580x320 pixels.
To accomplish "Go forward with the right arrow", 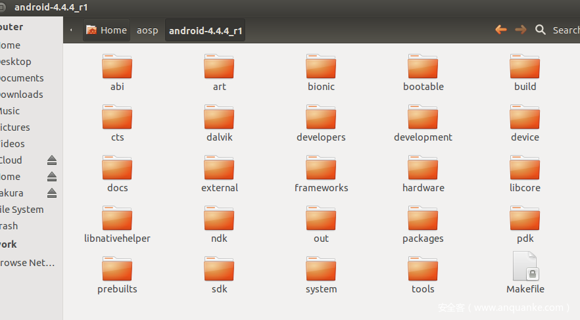I will point(521,30).
